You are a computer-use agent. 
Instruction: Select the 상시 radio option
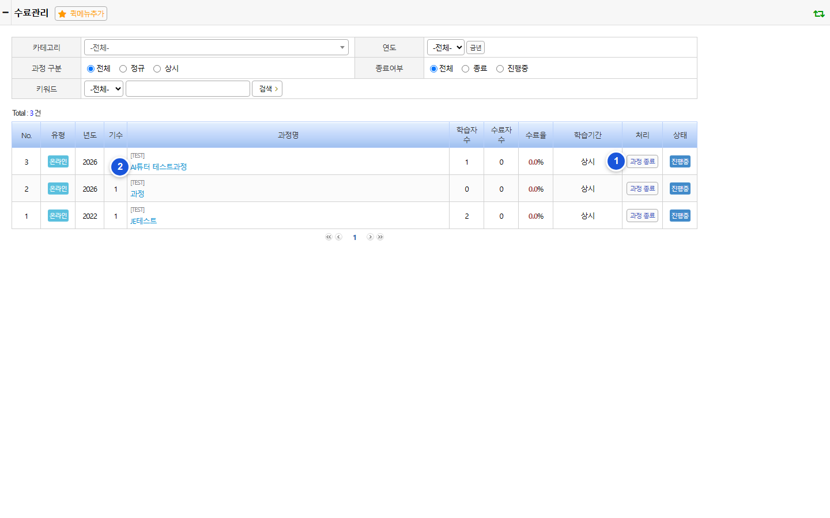[157, 68]
